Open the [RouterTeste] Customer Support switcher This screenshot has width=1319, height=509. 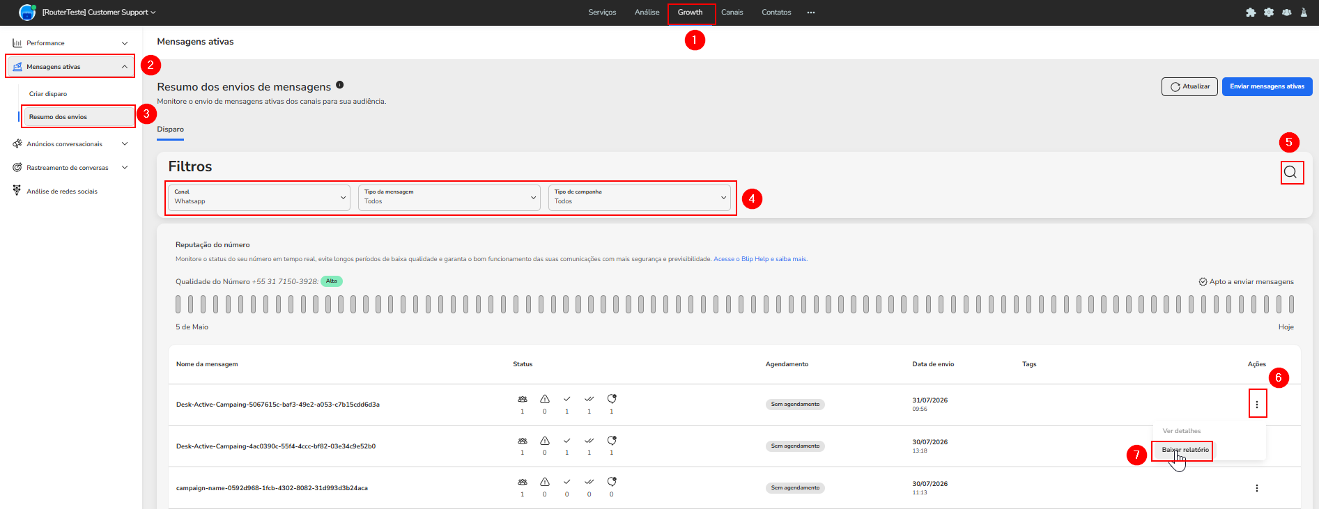pyautogui.click(x=99, y=13)
